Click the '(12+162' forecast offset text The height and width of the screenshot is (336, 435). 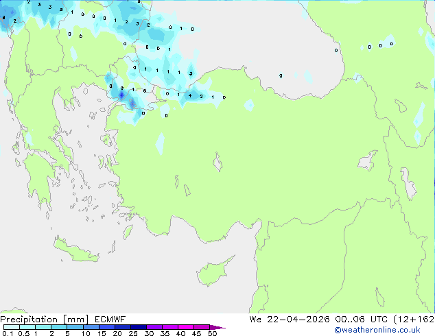[x=414, y=320]
